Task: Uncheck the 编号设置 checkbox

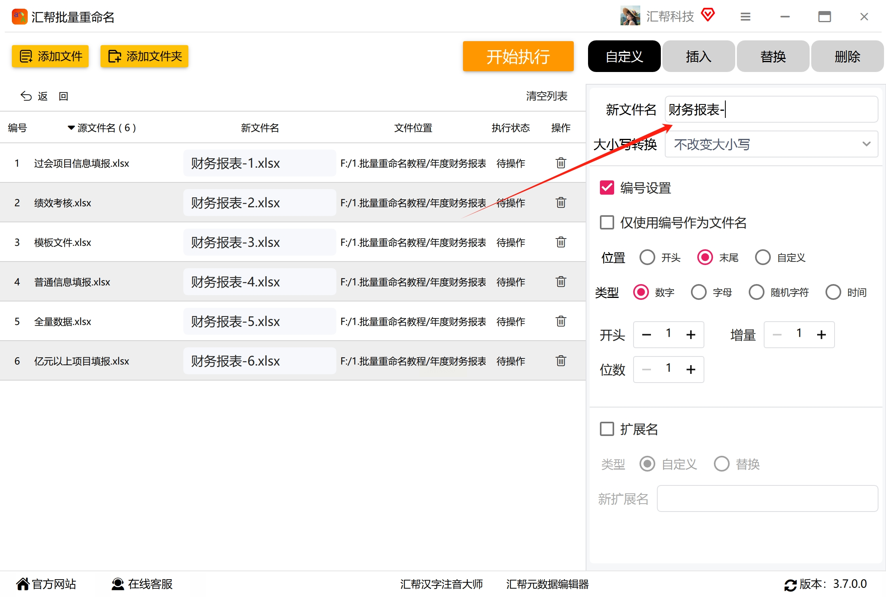Action: (607, 188)
